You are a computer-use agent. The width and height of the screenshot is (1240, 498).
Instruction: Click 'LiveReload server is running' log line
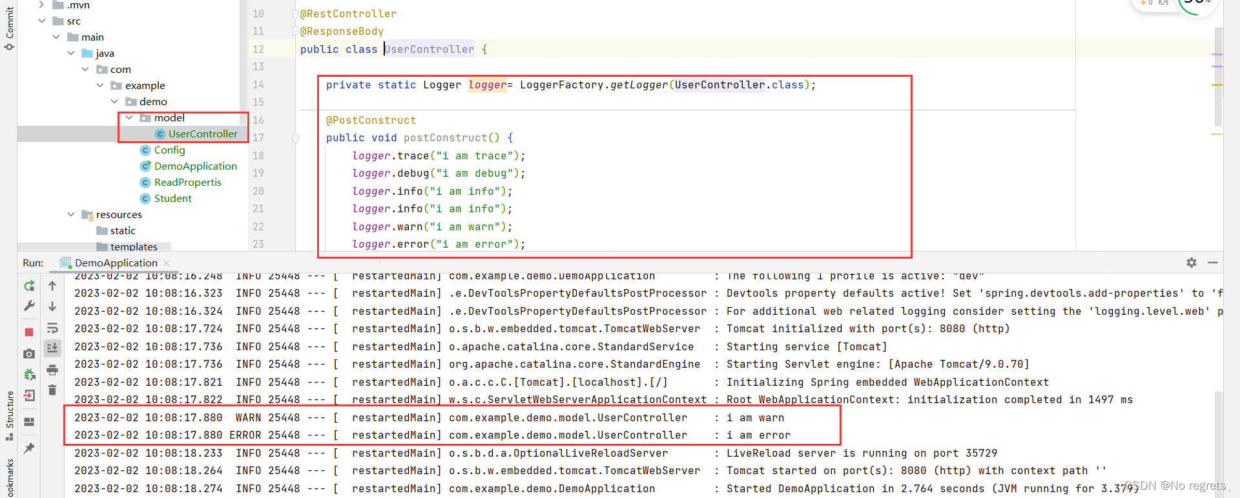pos(535,453)
